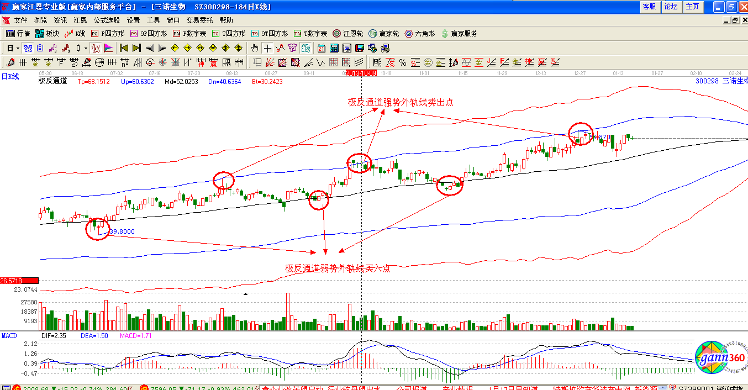Toggle the blue knot pattern toolbar button
This screenshot has width=748, height=390.
coord(28,48)
